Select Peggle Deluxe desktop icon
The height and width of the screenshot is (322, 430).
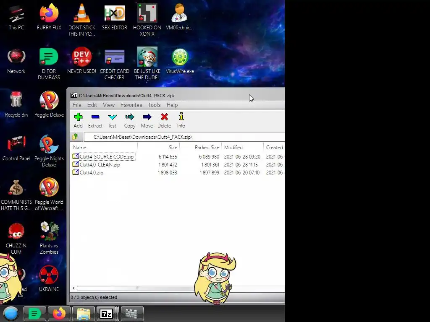(49, 104)
